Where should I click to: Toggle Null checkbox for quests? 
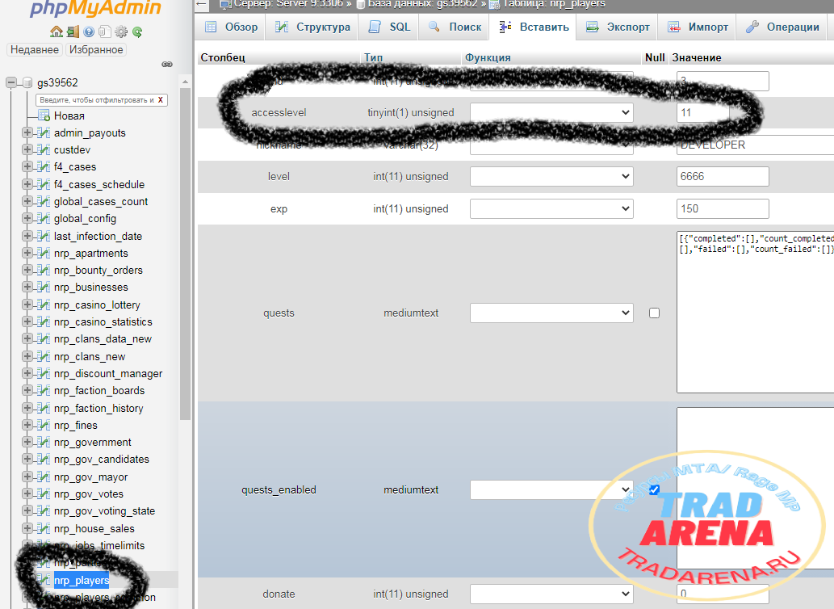[x=654, y=313]
